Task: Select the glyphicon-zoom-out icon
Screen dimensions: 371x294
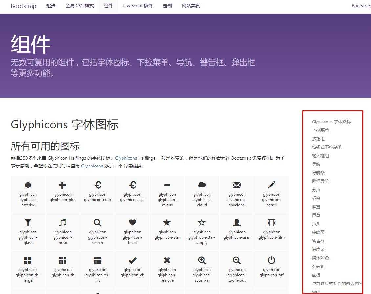Action: point(237,260)
